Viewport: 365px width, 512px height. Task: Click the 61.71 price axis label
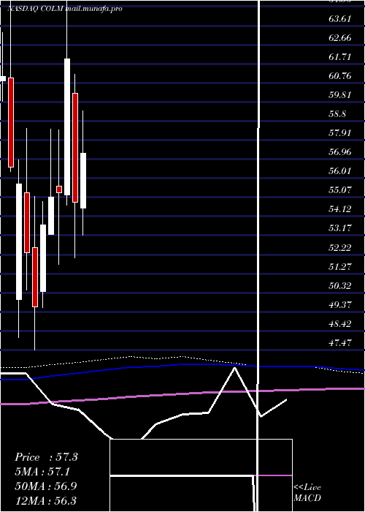340,57
